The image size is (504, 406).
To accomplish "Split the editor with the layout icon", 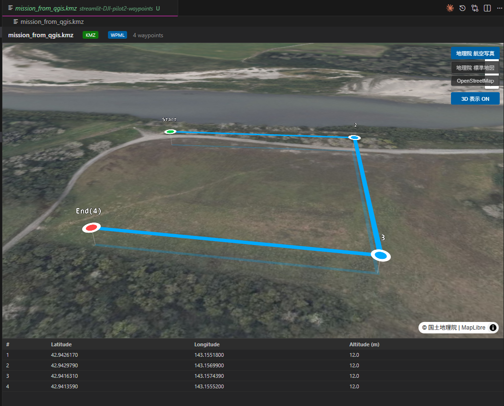I will tap(487, 8).
